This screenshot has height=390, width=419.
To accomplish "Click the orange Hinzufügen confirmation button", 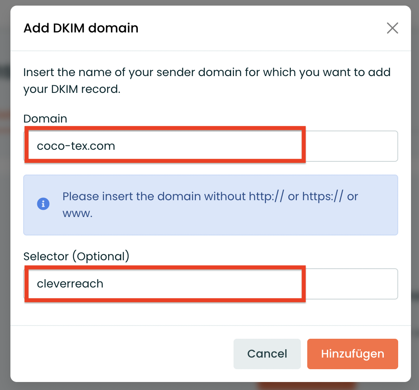I will [353, 354].
